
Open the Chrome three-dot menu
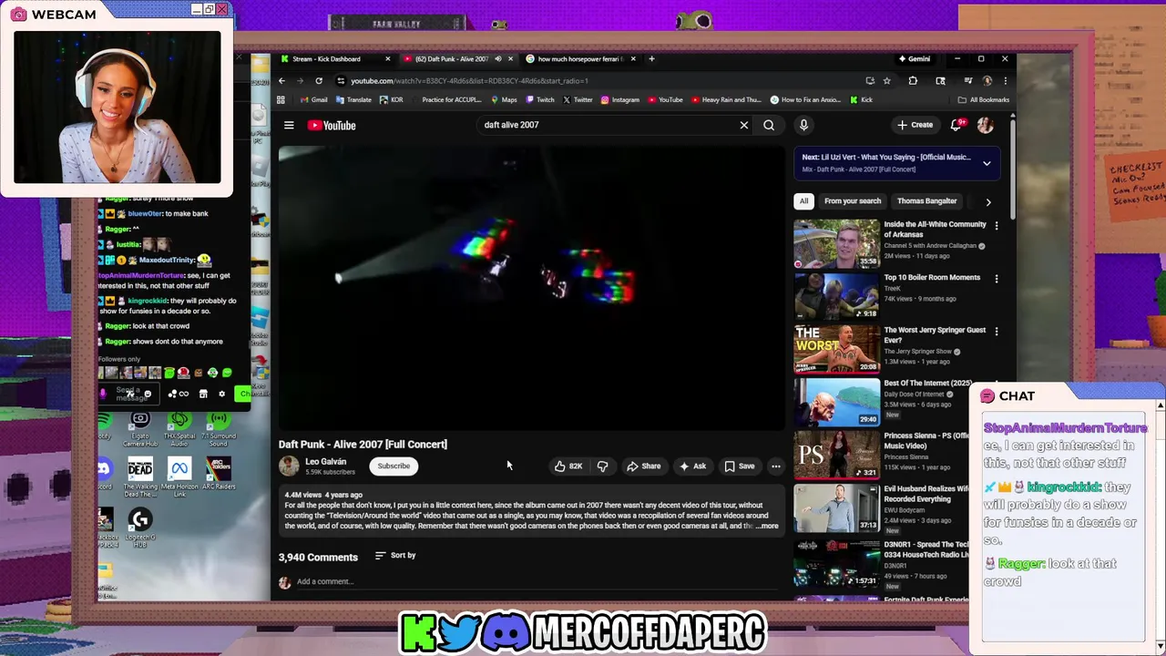[x=1005, y=80]
